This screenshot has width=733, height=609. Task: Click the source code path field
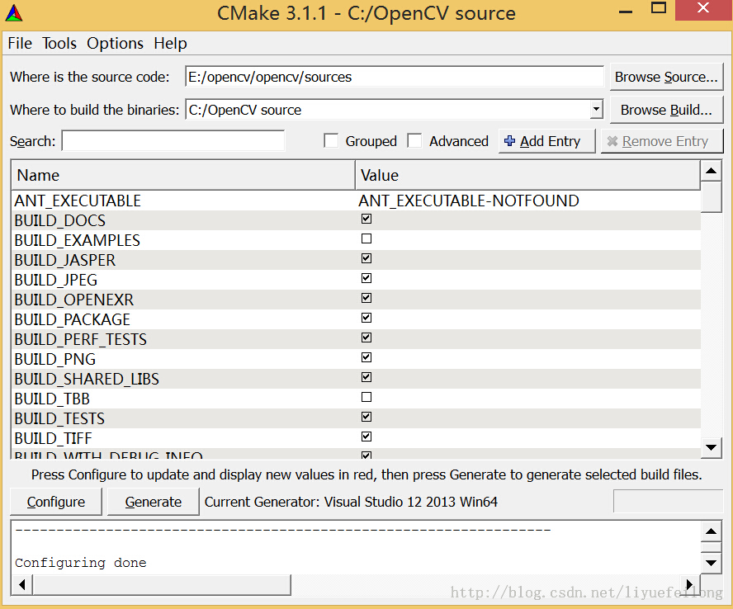394,77
